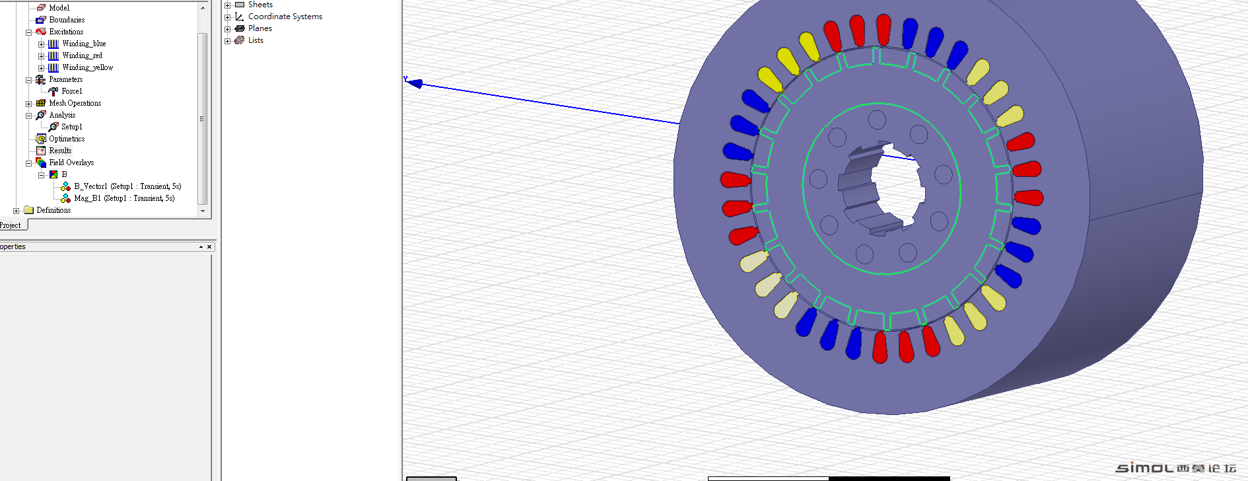The height and width of the screenshot is (481, 1248).
Task: Expand the Lists node
Action: (227, 41)
